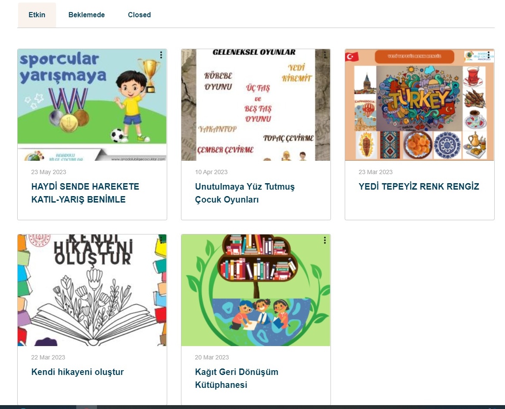Screen dimensions: 505x409
Task: Open three-dot menu on Kağıt Geri Dönüşüm card
Action: [324, 240]
